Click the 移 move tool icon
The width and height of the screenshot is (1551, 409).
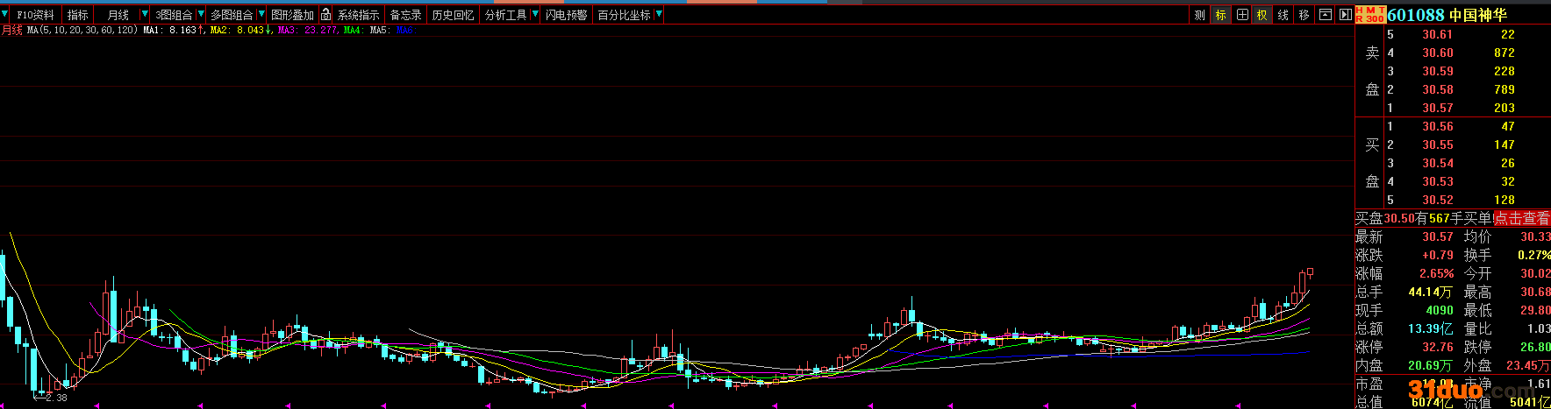[1304, 15]
